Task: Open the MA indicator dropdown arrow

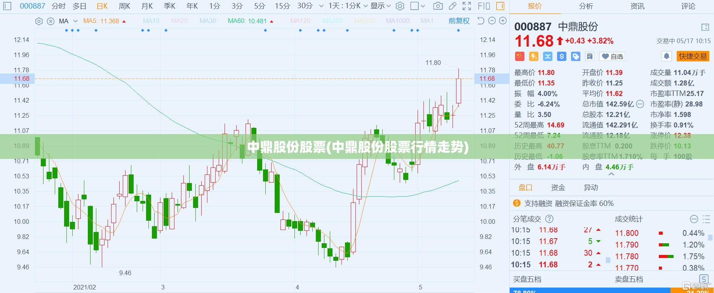Action: (x=75, y=21)
